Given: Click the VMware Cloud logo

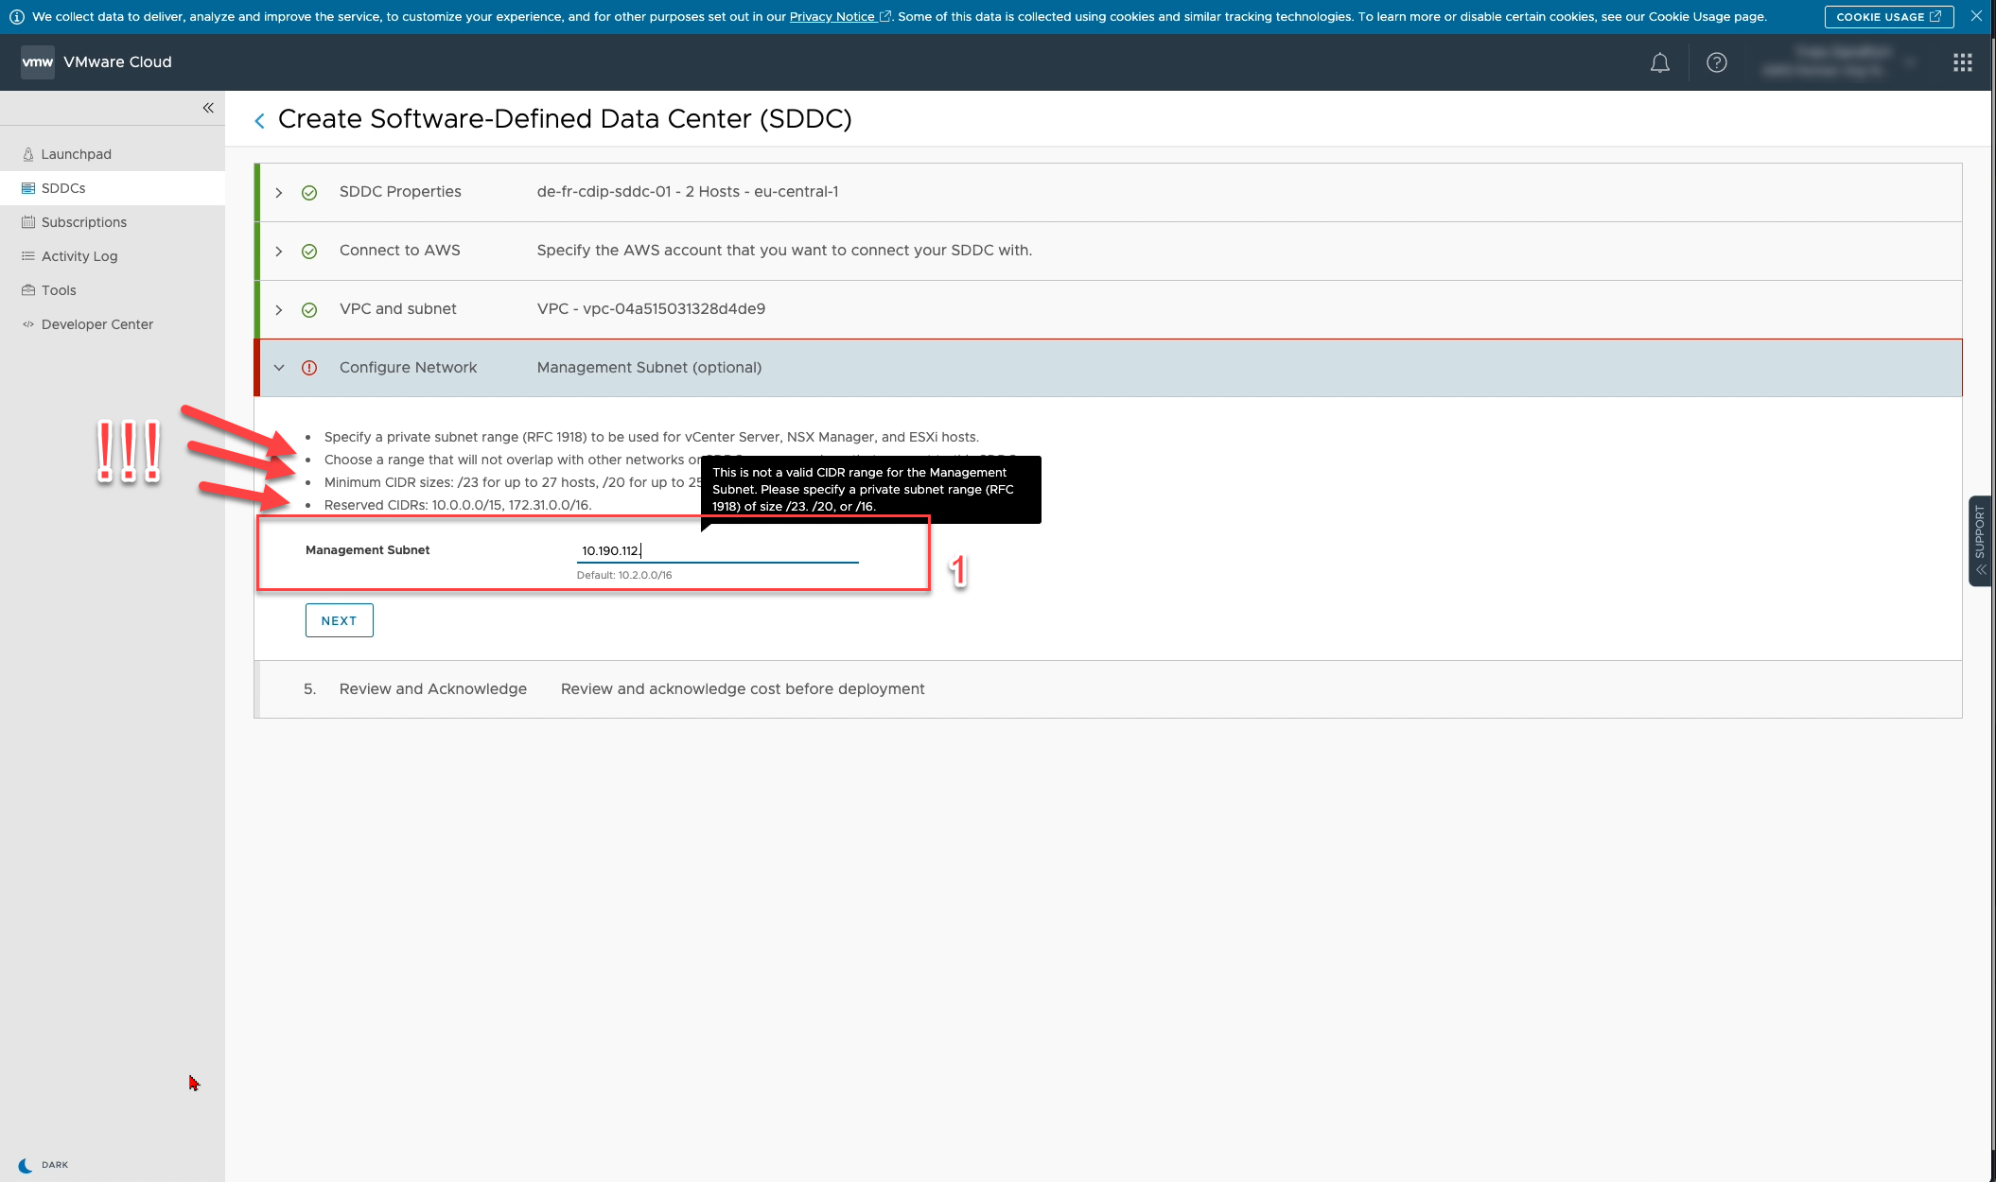Looking at the screenshot, I should (x=38, y=62).
